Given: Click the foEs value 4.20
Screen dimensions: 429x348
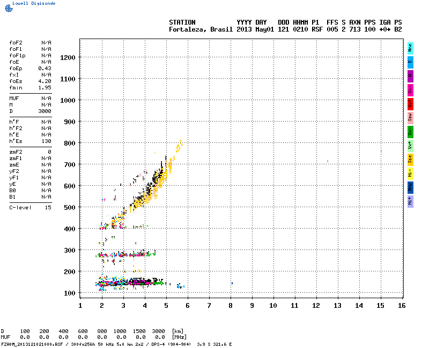Looking at the screenshot, I should tap(45, 81).
